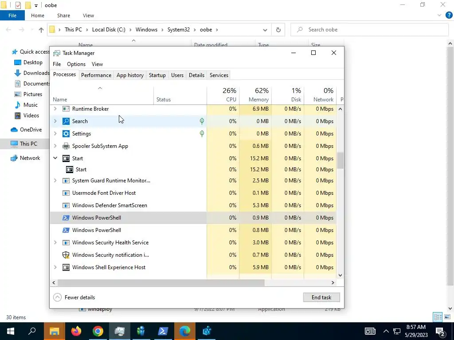This screenshot has height=340, width=454.
Task: Click the Search oobe input field
Action: 369,30
